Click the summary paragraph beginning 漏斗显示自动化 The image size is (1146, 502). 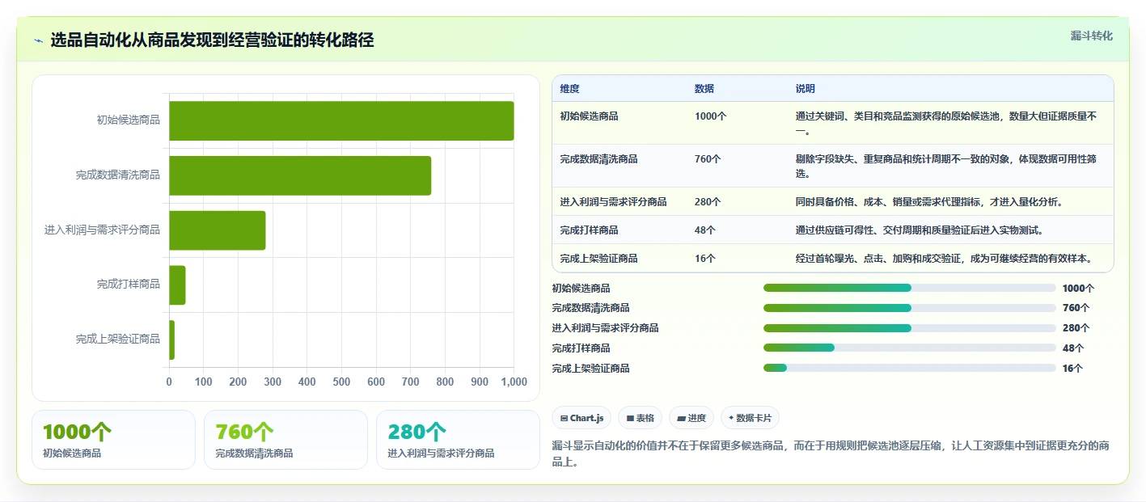click(x=830, y=454)
